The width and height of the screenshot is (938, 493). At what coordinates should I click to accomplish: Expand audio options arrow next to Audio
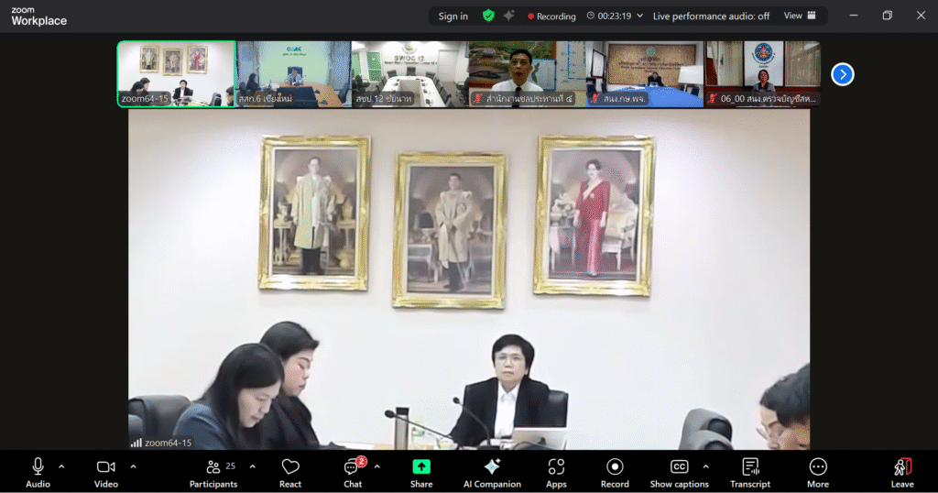(x=61, y=466)
